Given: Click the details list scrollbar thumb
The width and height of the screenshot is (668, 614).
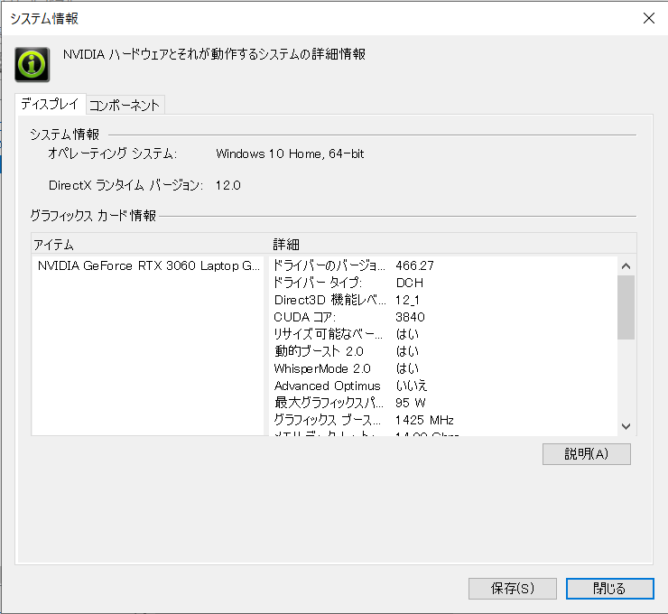Looking at the screenshot, I should [x=626, y=307].
